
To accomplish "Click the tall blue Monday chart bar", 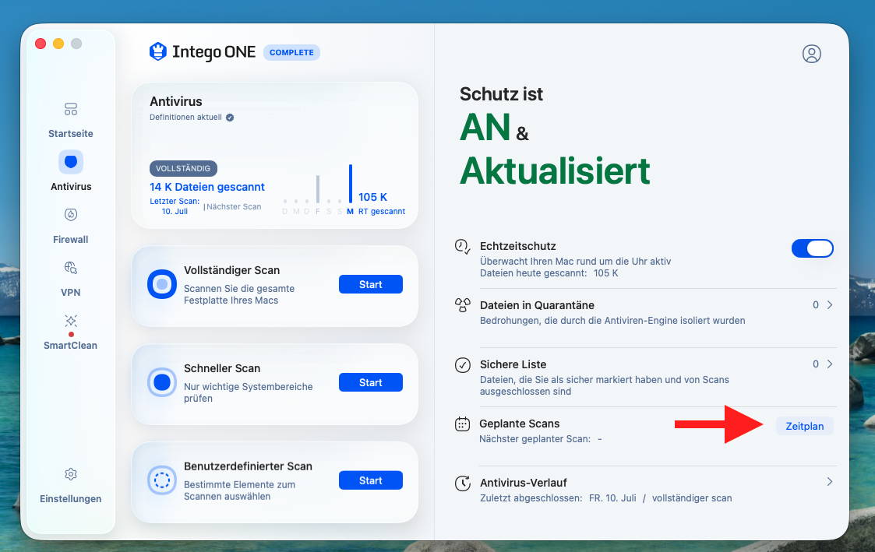I will (351, 184).
